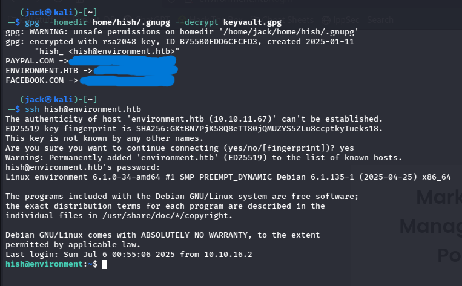Click the redacted PAYPAL.COM password blob
Image resolution: width=462 pixels, height=286 pixels.
pos(122,61)
